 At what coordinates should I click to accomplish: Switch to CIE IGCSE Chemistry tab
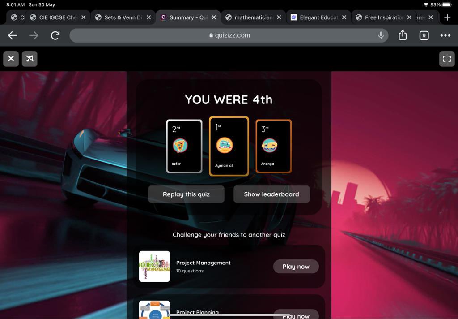point(58,17)
